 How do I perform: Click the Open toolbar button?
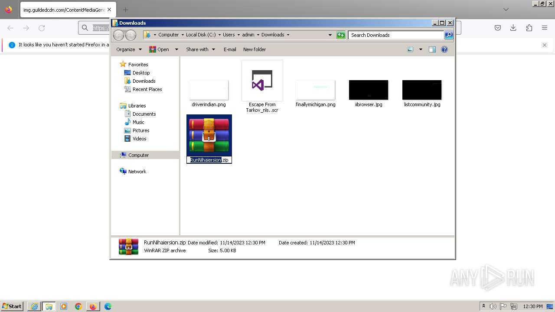click(159, 49)
